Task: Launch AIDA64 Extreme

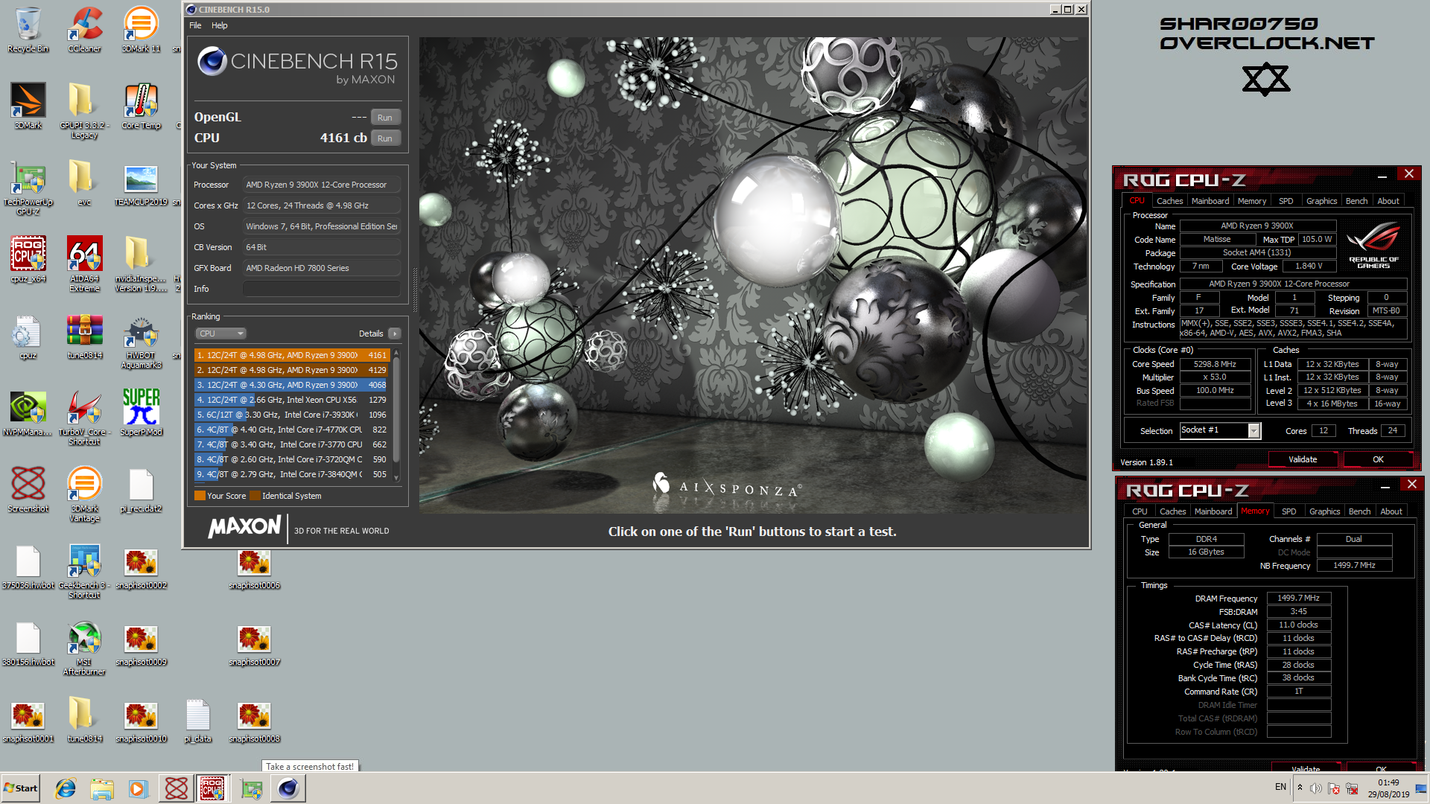Action: click(x=84, y=264)
